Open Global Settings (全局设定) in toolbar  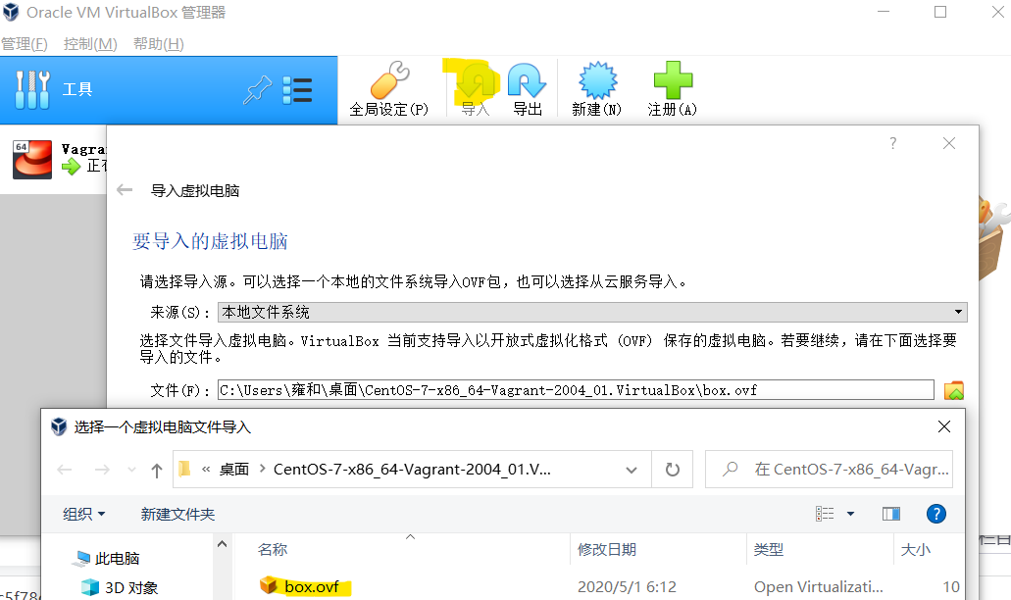tap(388, 88)
